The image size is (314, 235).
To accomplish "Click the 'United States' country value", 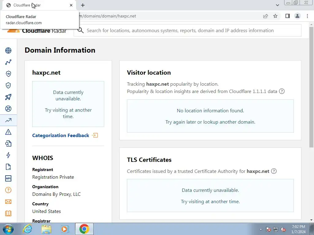I will [x=47, y=211].
